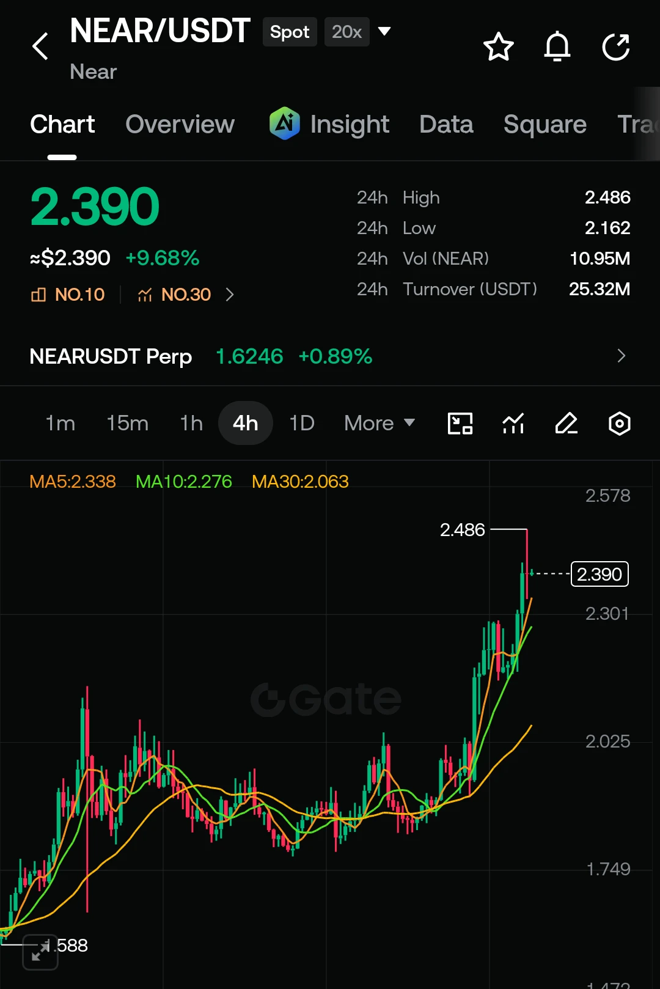The image size is (660, 989).
Task: Expand the More timeframes dropdown
Action: (380, 423)
